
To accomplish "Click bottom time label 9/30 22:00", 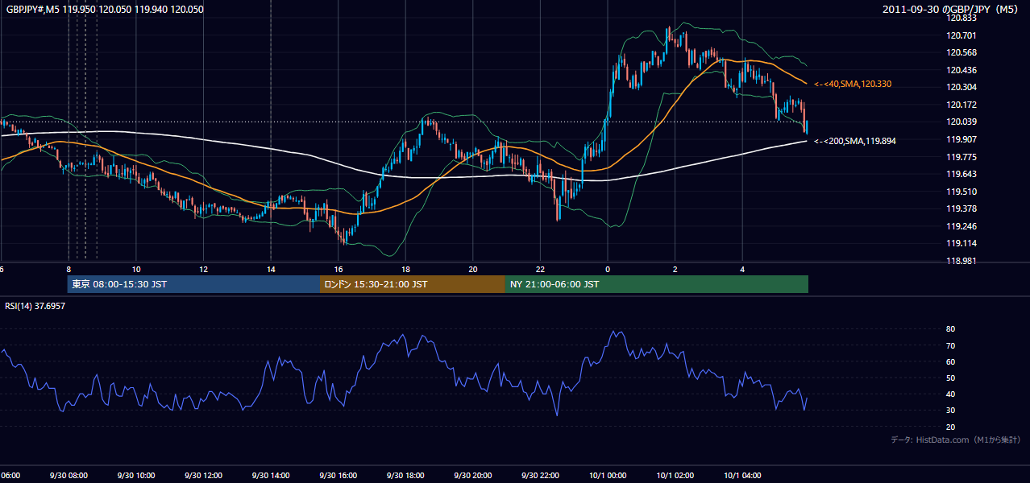I will click(x=541, y=476).
